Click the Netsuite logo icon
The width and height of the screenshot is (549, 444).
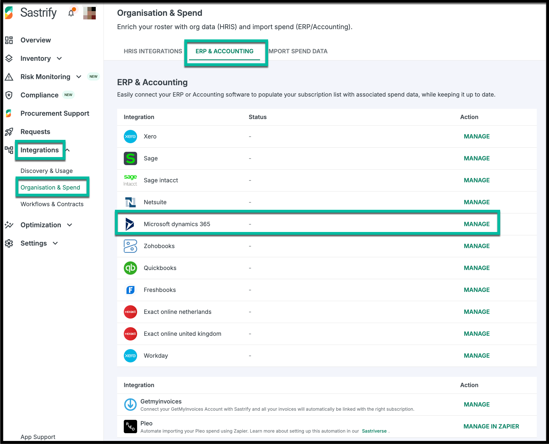(x=130, y=202)
